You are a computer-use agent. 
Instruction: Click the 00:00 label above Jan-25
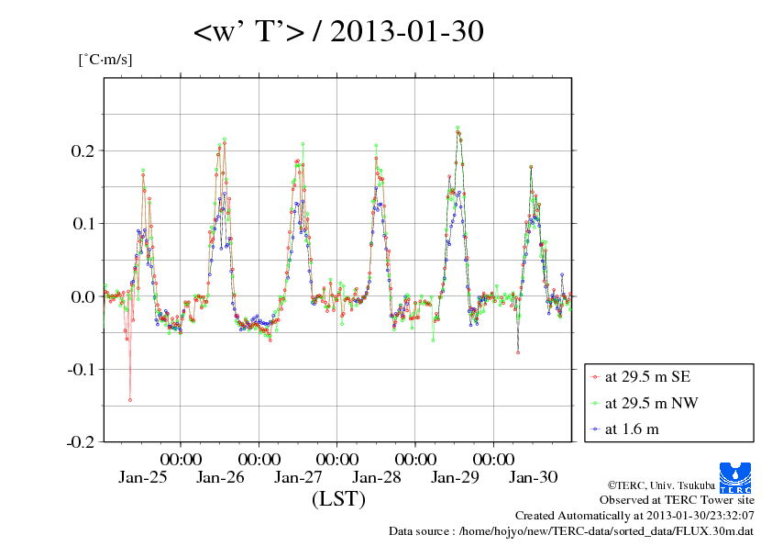(x=181, y=460)
